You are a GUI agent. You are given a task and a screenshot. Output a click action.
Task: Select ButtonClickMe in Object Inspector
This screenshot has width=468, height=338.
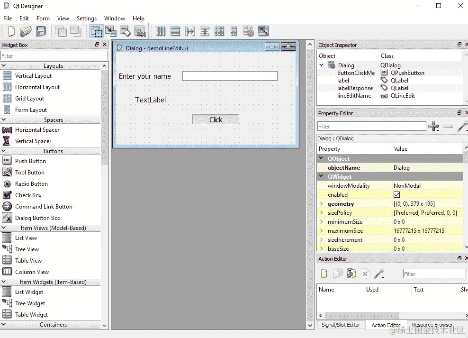pos(356,73)
